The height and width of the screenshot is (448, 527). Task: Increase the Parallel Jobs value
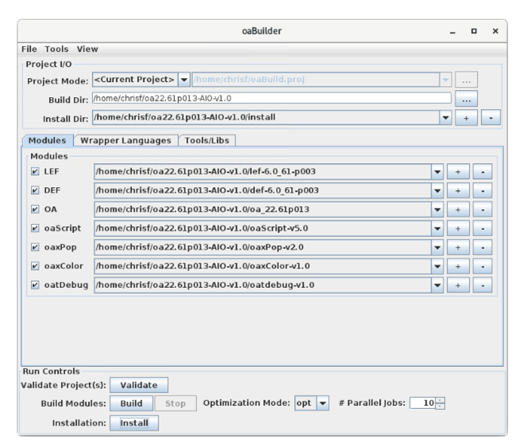point(440,400)
